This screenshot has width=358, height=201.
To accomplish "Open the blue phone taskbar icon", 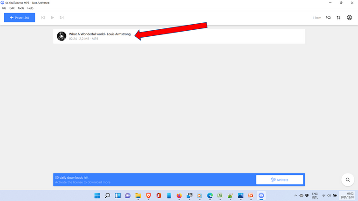I will pos(169,195).
